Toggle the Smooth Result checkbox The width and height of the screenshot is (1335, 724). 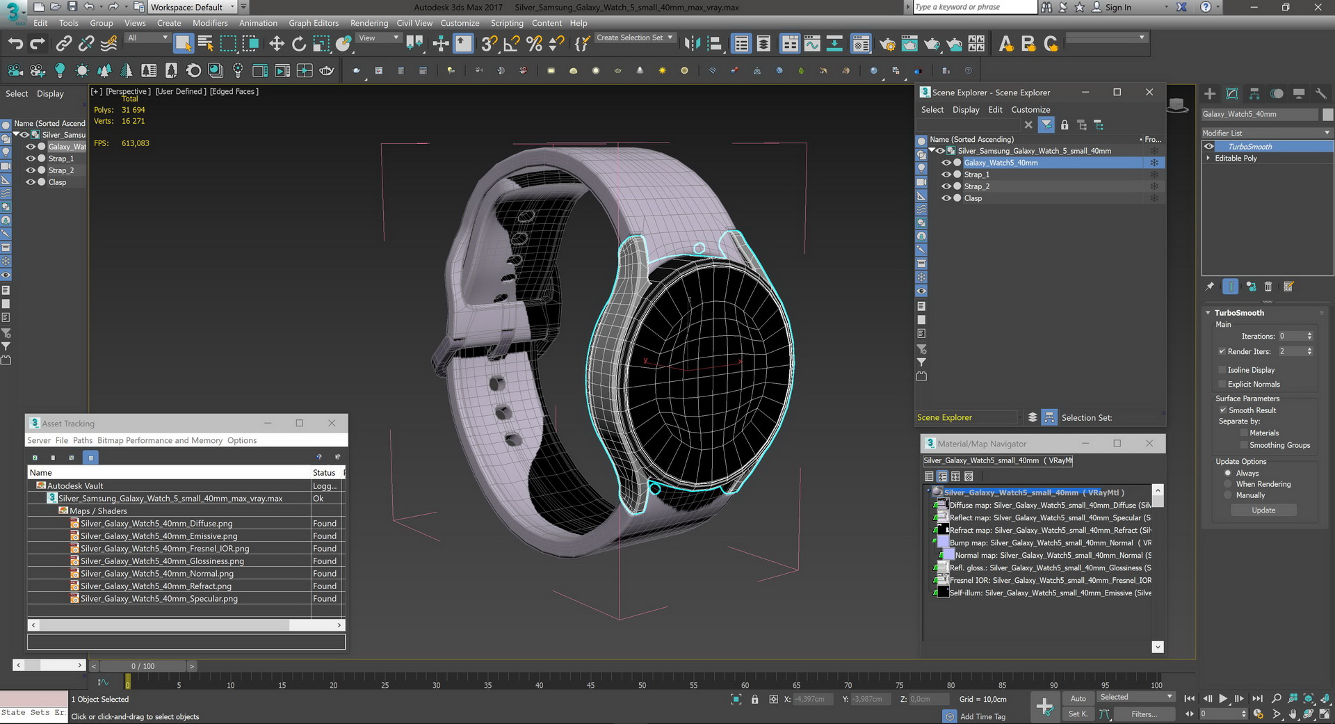pos(1223,410)
